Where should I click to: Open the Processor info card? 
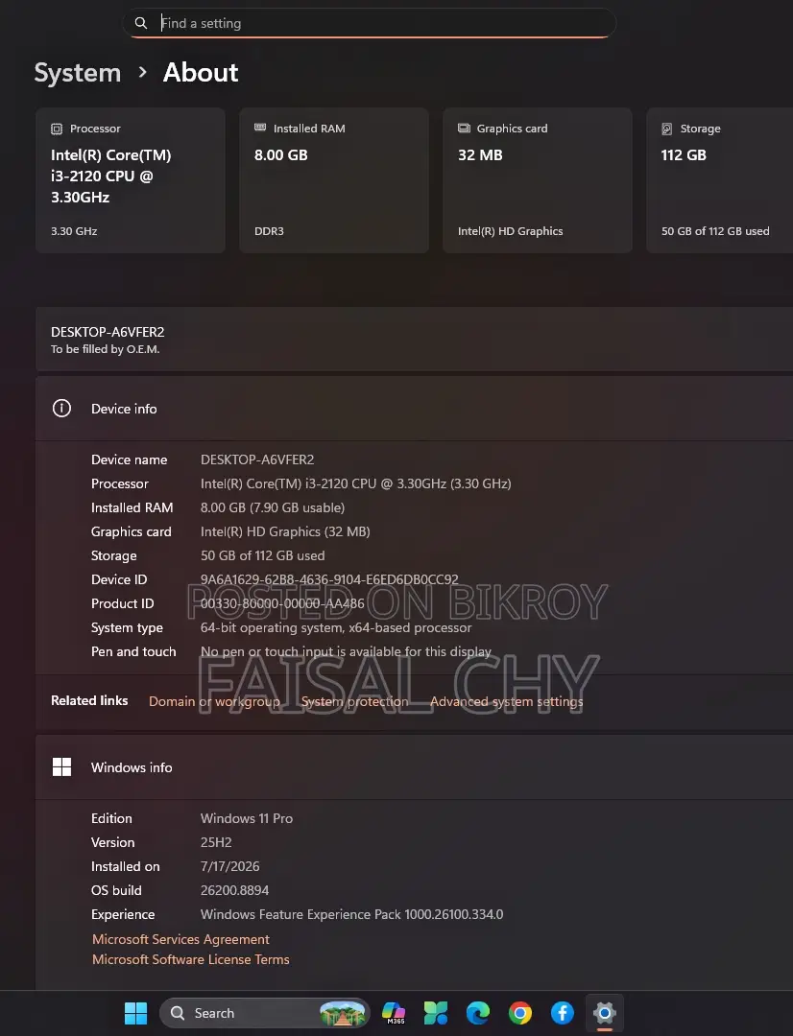(131, 180)
